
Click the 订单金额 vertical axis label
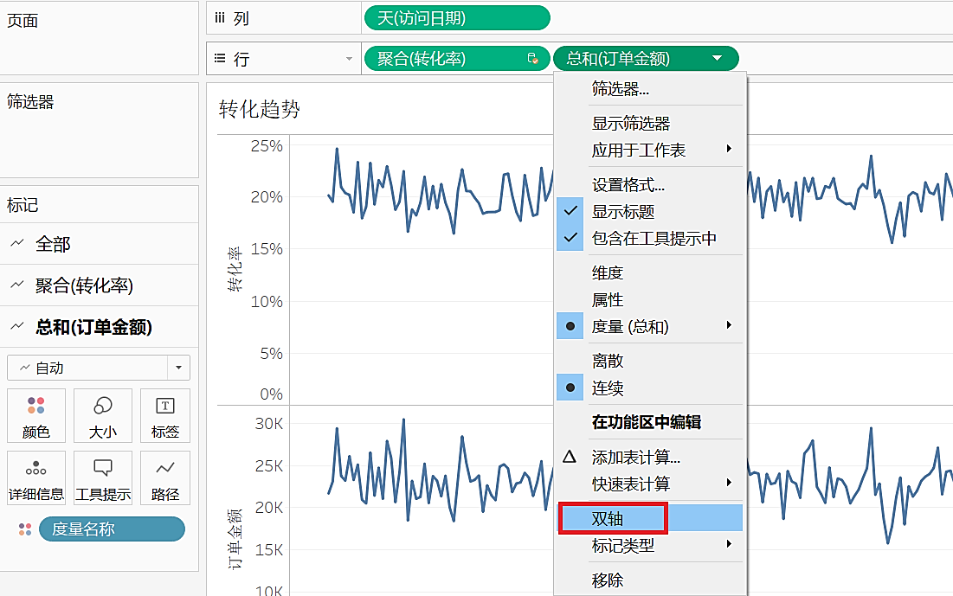pos(235,540)
